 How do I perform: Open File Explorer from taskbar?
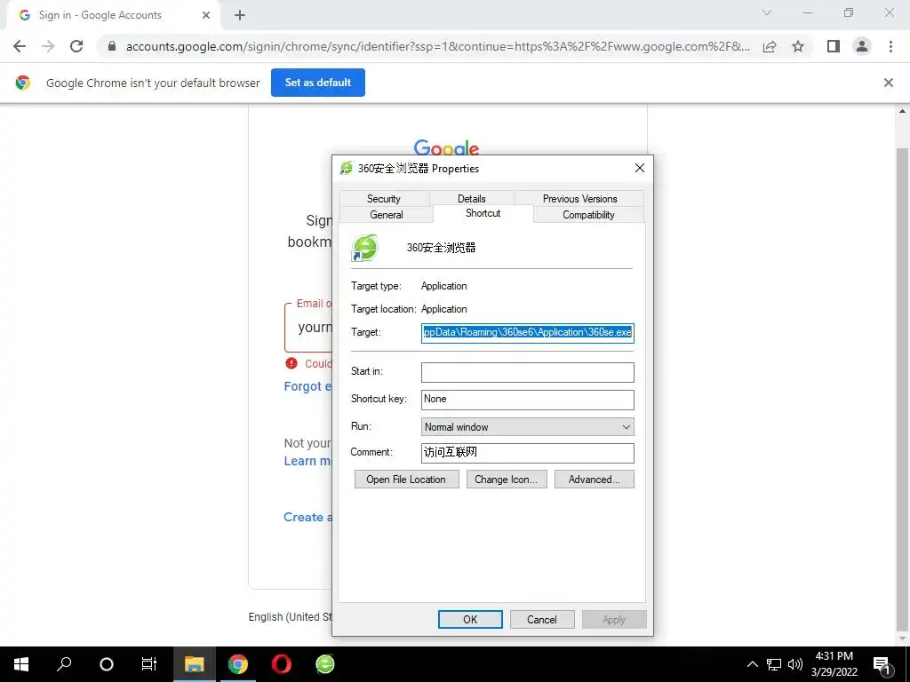pos(194,664)
